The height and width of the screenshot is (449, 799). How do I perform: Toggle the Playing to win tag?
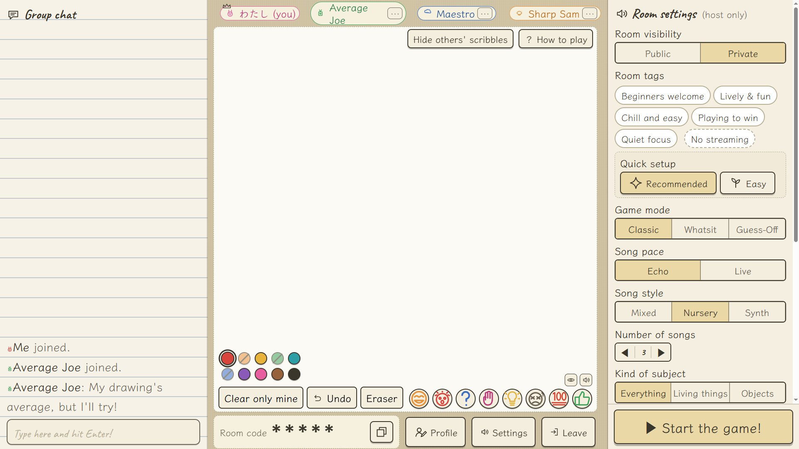(728, 118)
